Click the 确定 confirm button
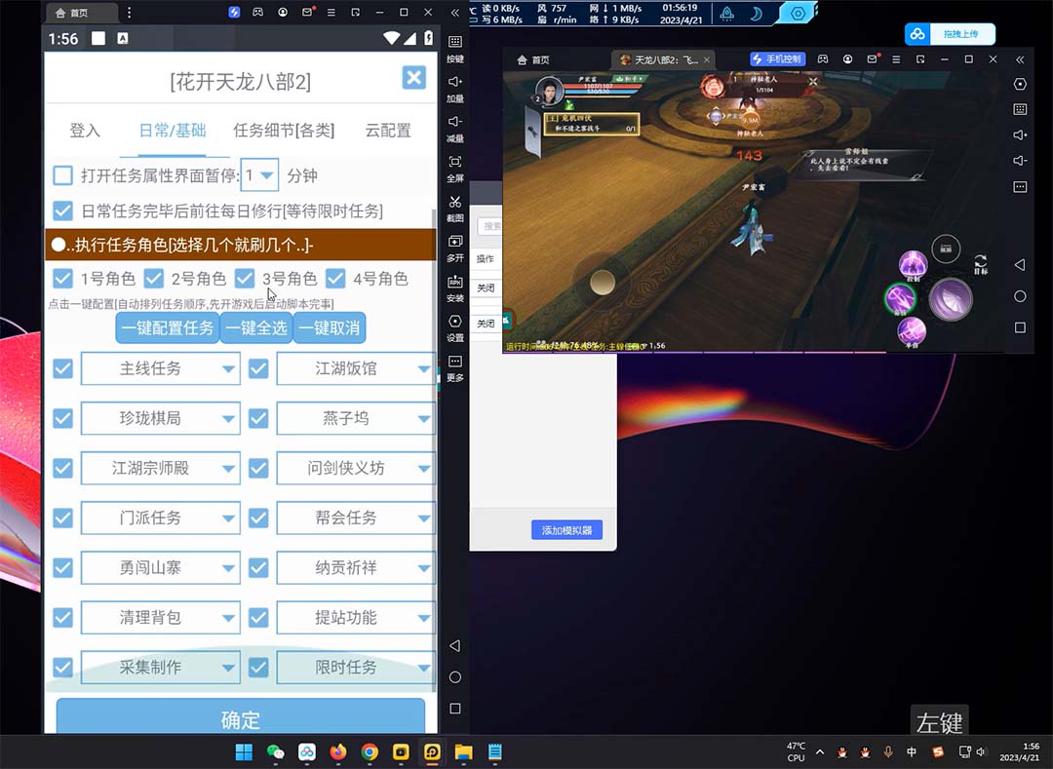 [241, 719]
